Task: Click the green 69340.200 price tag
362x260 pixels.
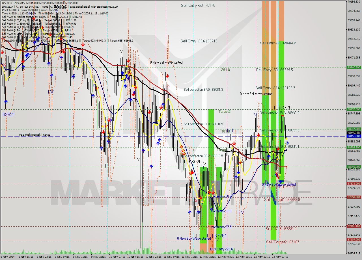Action: point(354,67)
